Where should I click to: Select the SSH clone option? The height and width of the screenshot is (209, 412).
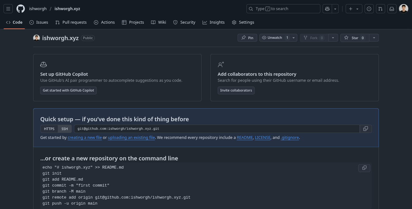click(64, 128)
